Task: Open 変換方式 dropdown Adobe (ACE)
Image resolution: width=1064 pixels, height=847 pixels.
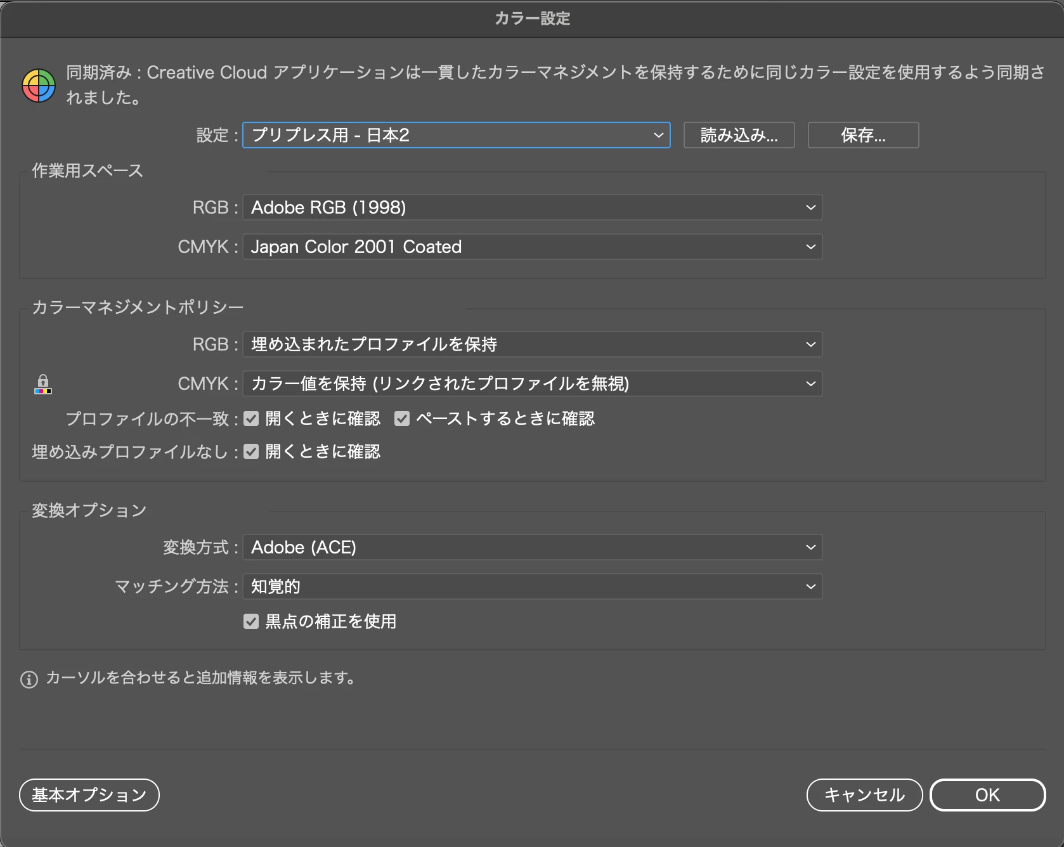Action: pyautogui.click(x=533, y=547)
